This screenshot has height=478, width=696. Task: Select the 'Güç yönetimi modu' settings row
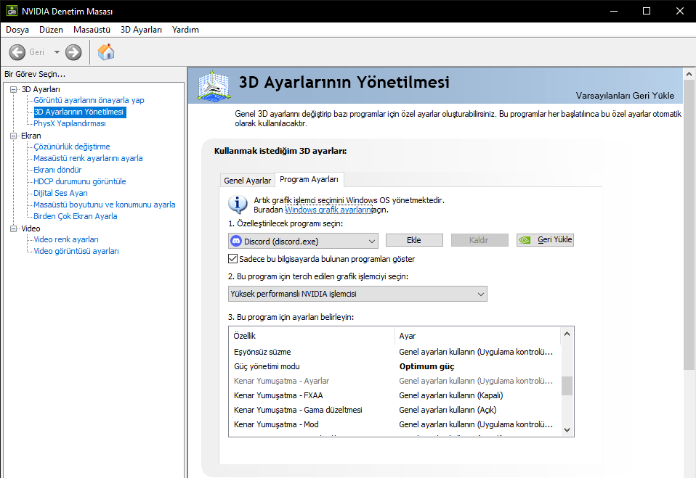coord(394,366)
